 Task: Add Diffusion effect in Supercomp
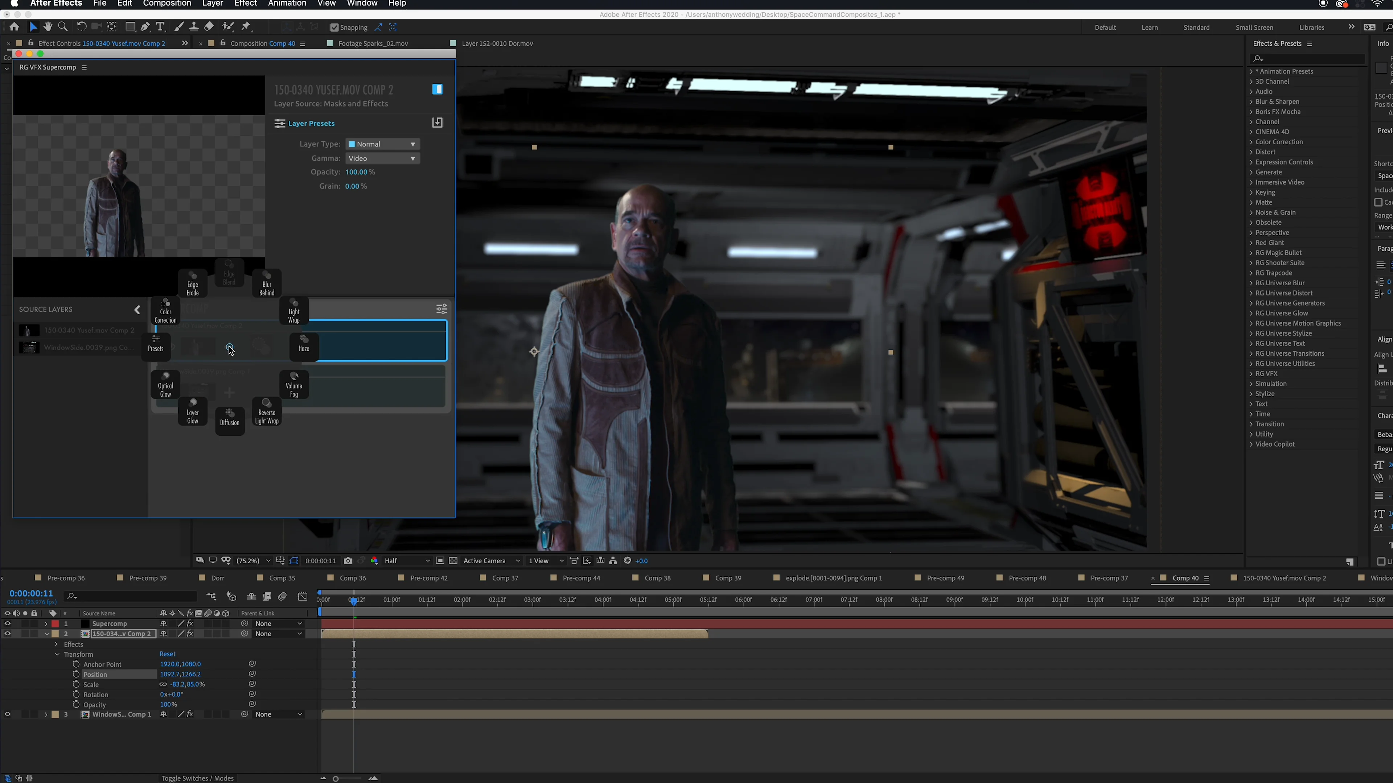click(x=230, y=421)
